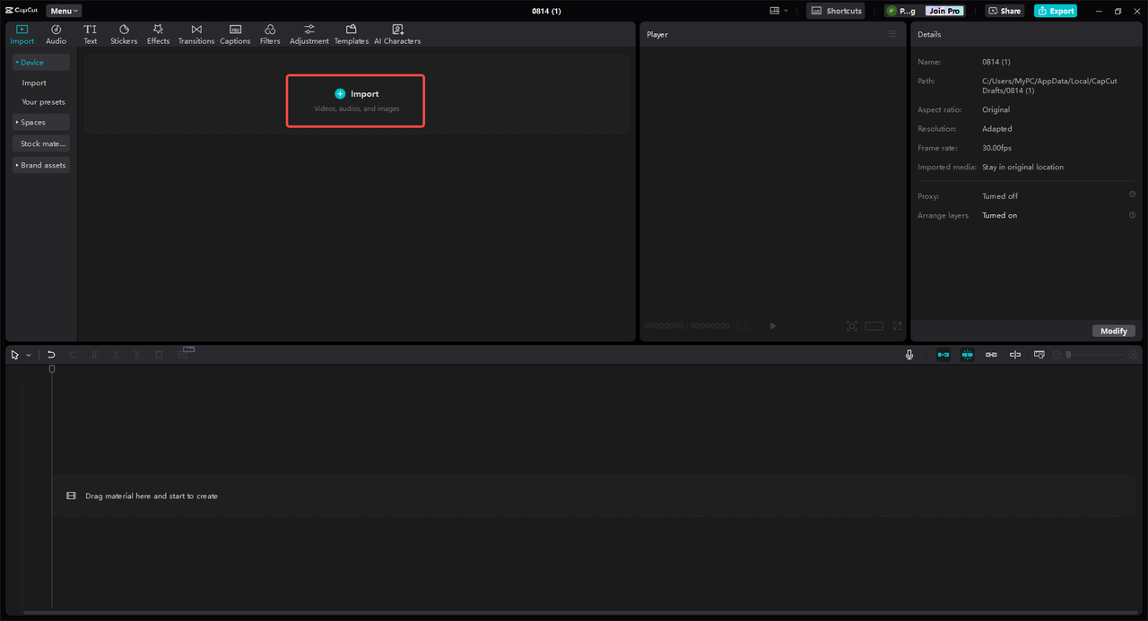Toggle the main track magnet
This screenshot has width=1148, height=621.
(x=944, y=355)
